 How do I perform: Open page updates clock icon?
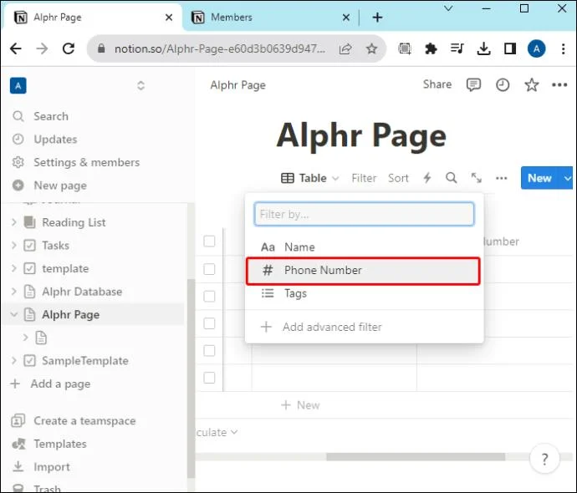[x=503, y=85]
